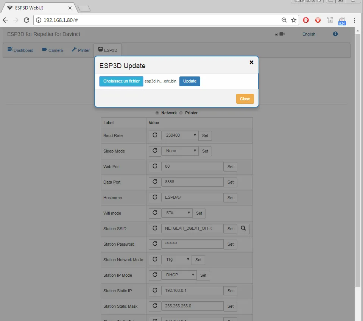Click the refresh icon for Station Password
This screenshot has width=363, height=321.
pyautogui.click(x=155, y=244)
